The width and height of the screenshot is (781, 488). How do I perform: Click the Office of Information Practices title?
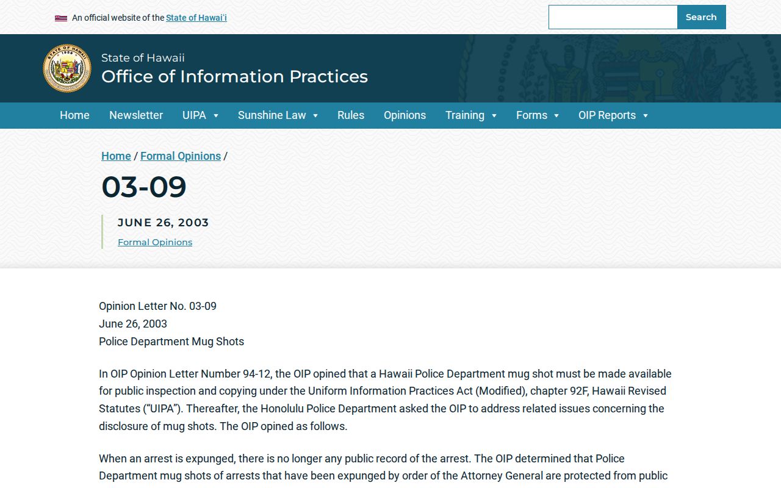tap(234, 76)
